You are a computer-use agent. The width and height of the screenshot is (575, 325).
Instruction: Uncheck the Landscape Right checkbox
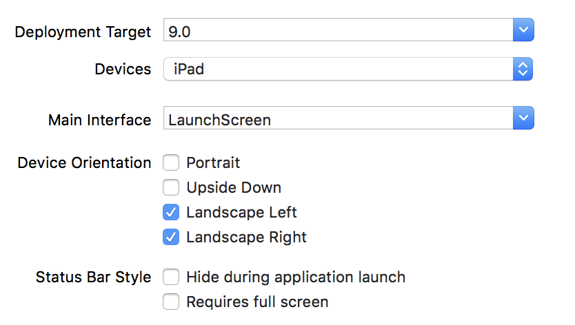[x=171, y=237]
